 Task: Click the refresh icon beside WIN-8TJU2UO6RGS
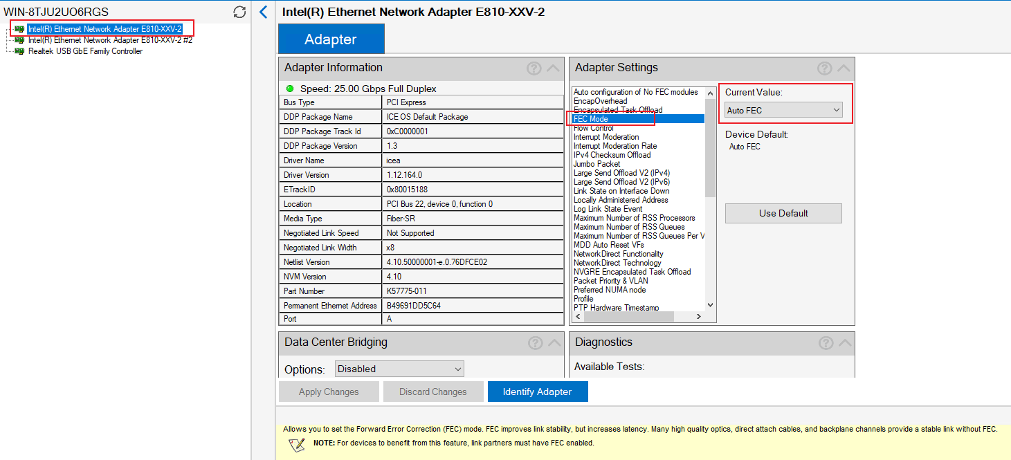(239, 12)
